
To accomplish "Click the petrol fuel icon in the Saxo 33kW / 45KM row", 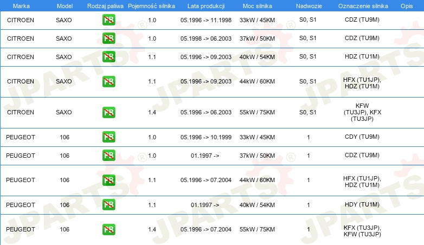I will pyautogui.click(x=108, y=20).
